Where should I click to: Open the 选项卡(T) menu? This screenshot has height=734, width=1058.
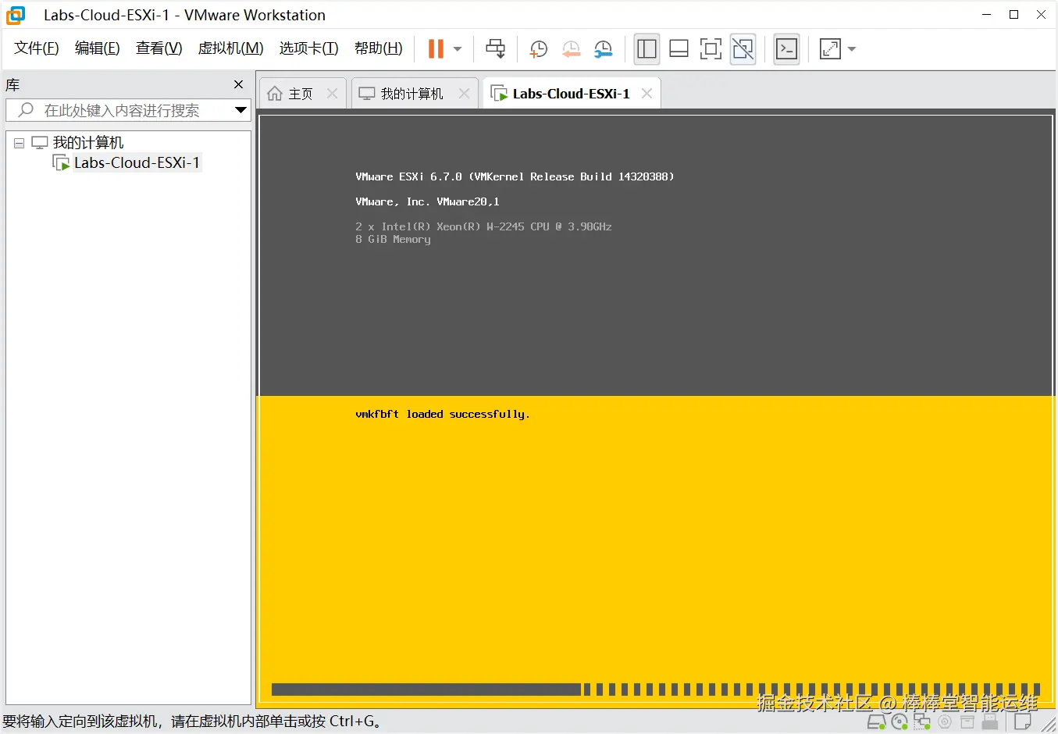pyautogui.click(x=309, y=48)
